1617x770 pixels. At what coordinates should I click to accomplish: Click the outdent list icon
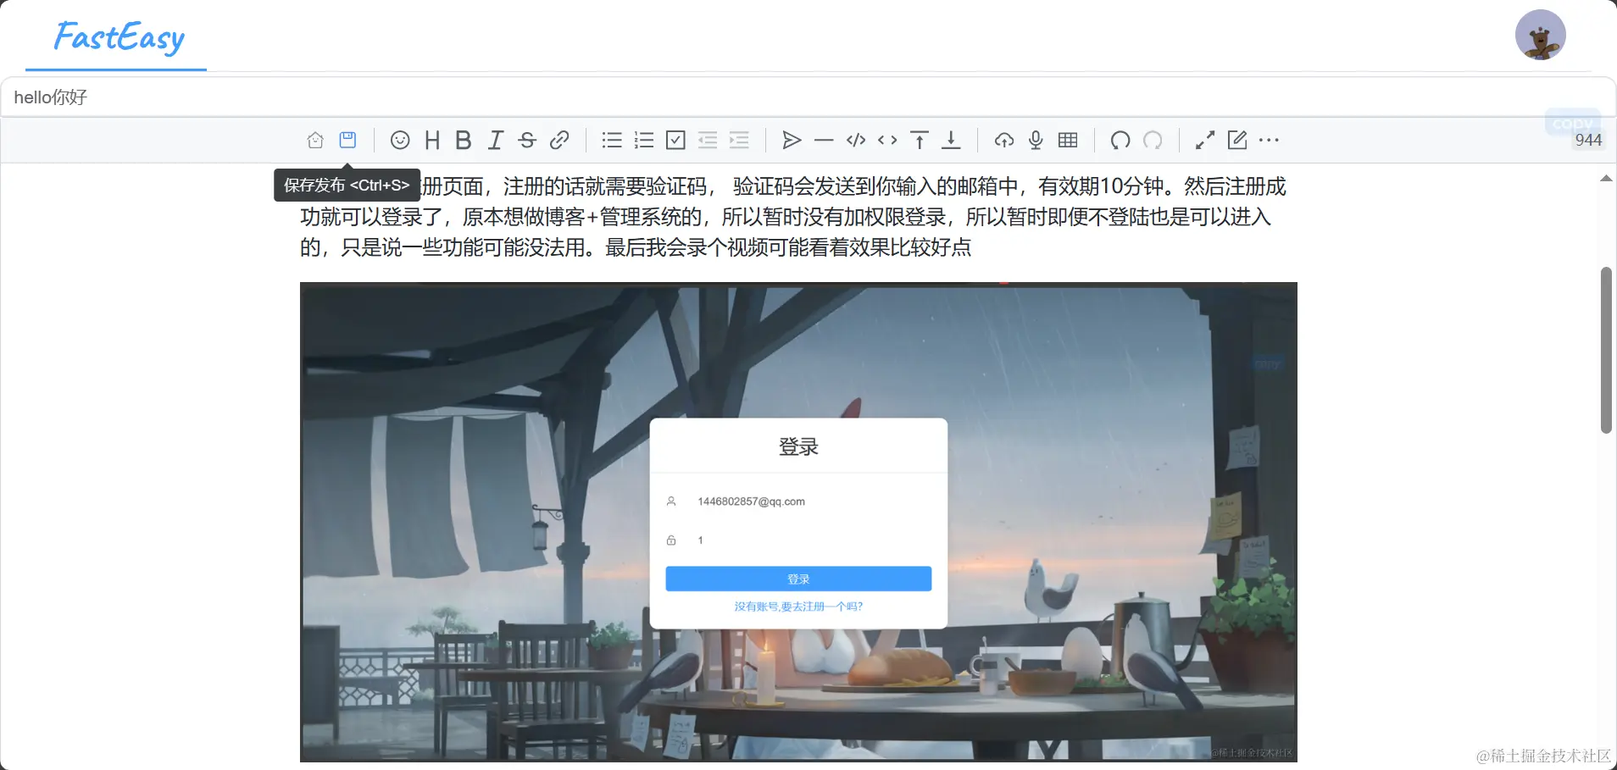(x=708, y=140)
